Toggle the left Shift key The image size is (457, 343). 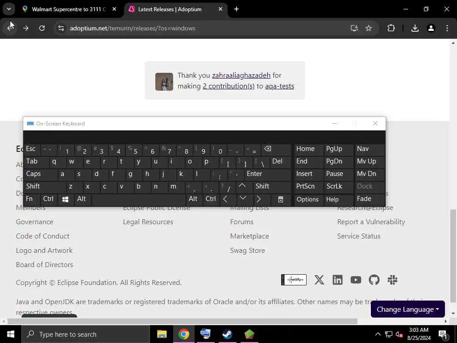coord(45,187)
